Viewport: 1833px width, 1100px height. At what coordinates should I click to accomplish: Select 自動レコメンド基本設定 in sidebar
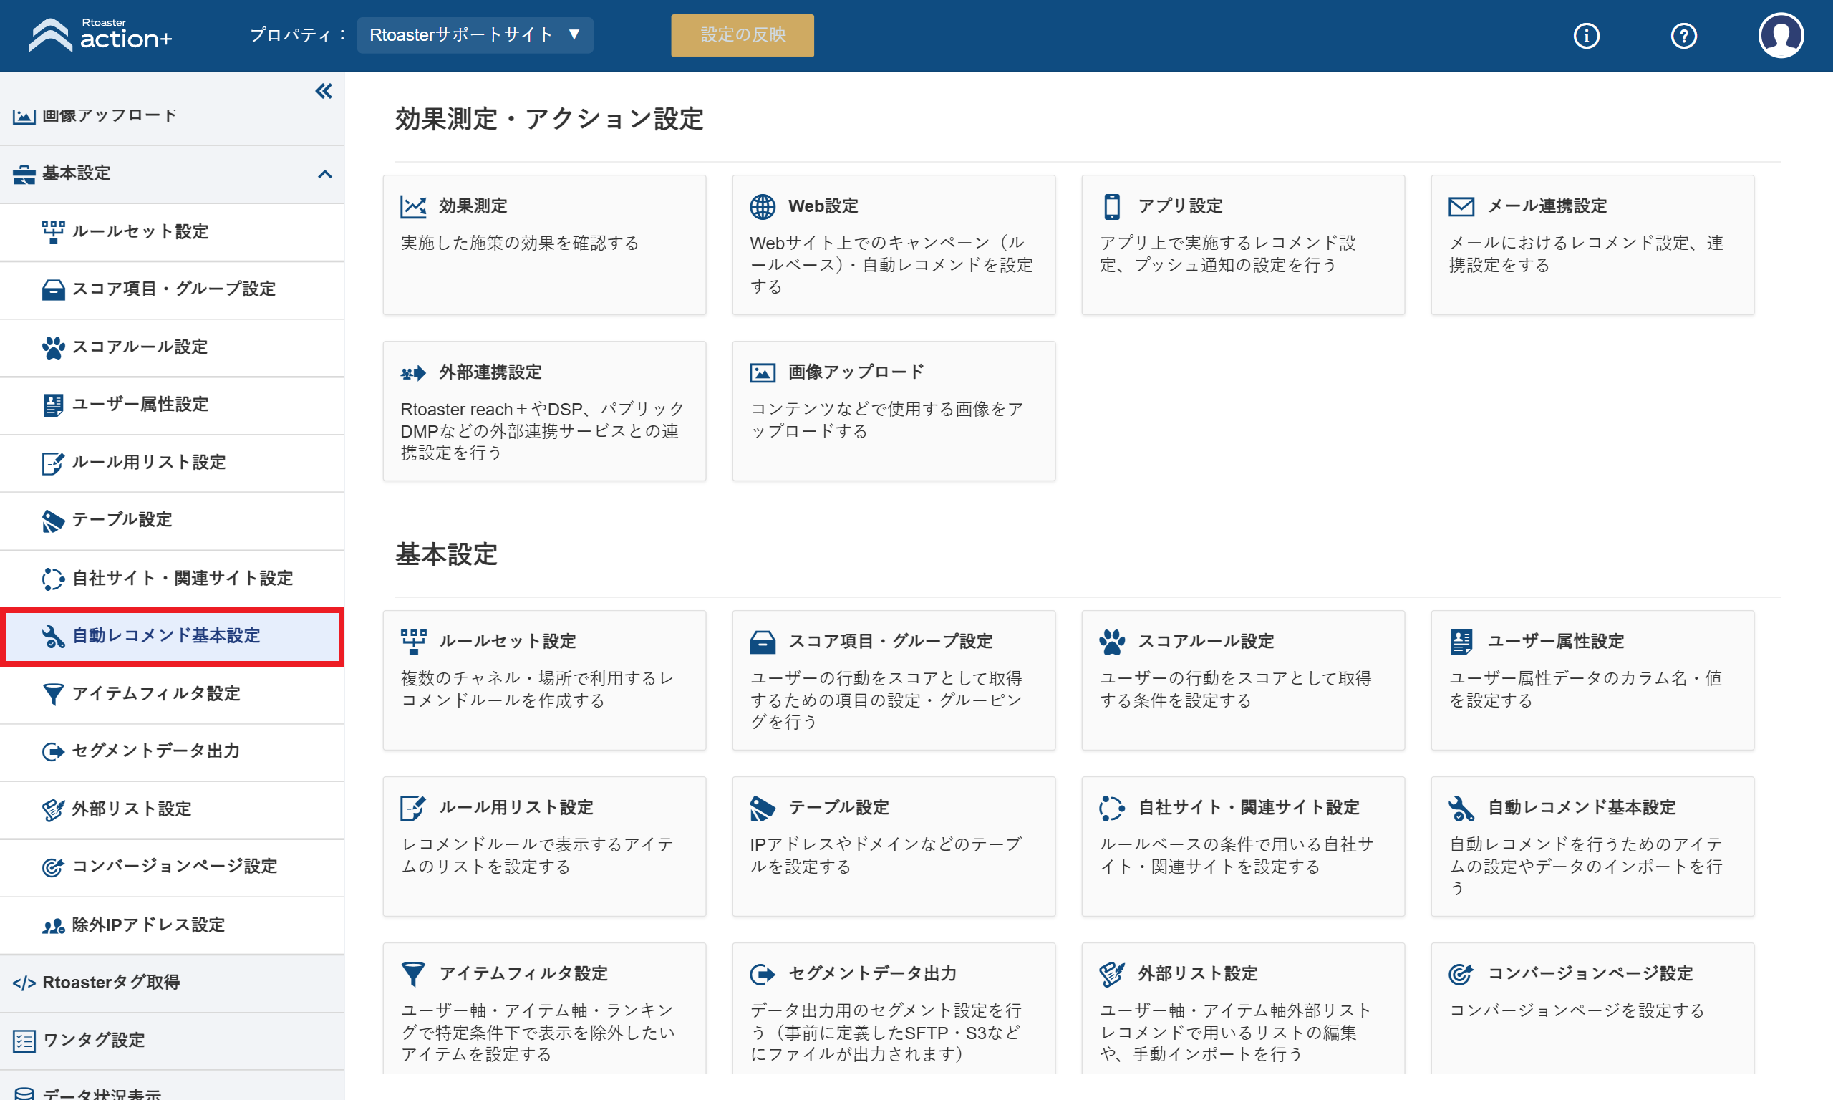[x=172, y=636]
